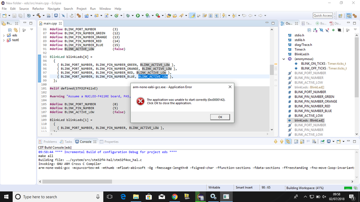Click the Previous Annotation arrow icon

point(234,15)
